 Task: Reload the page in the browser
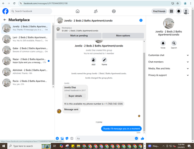[x=14, y=3]
